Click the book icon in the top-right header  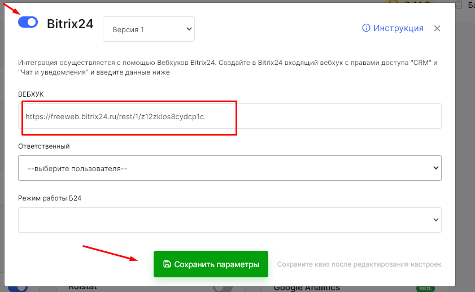click(459, 5)
